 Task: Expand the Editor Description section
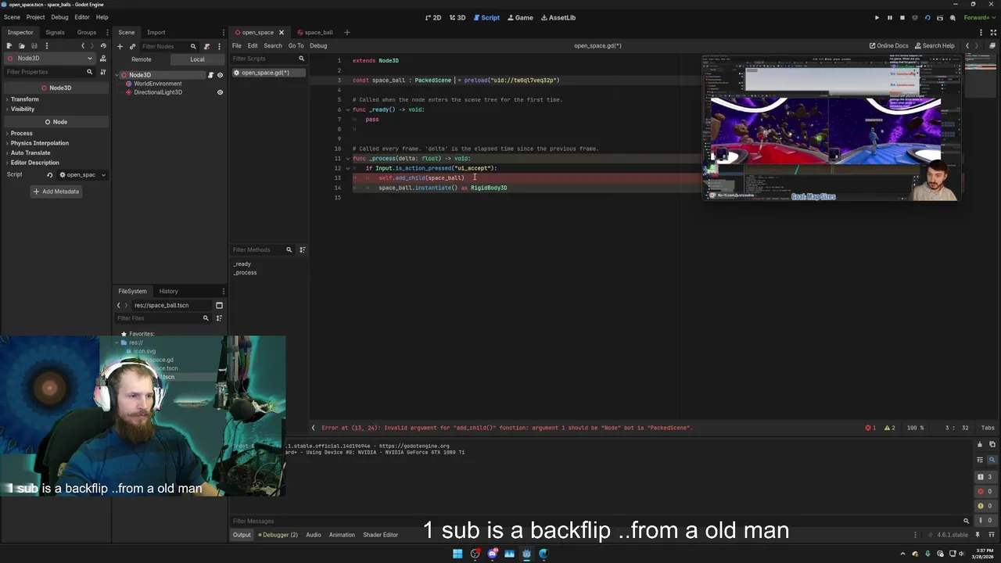tap(34, 163)
